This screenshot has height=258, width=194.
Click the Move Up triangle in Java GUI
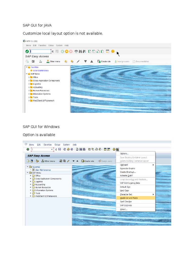click(92, 61)
